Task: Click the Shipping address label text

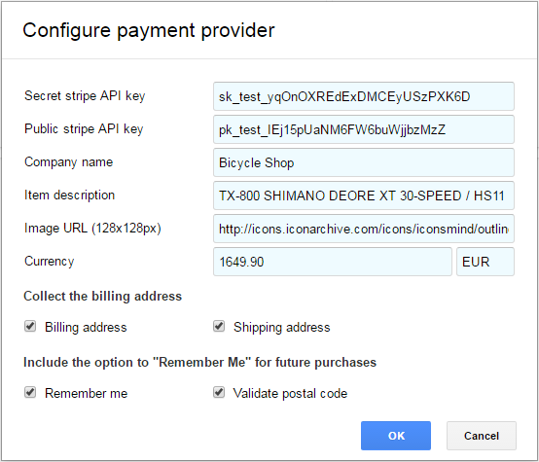Action: coord(282,327)
